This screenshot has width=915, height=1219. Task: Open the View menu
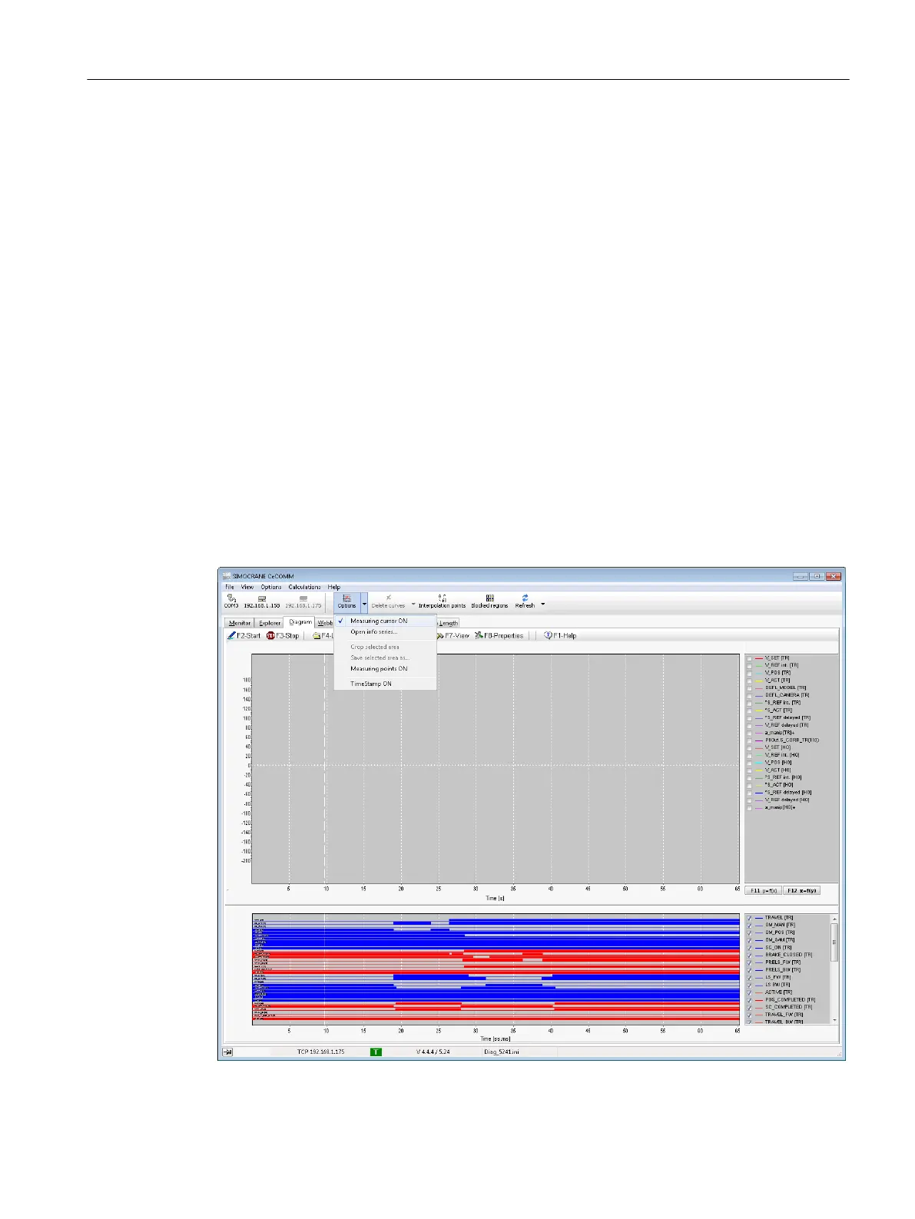pos(247,587)
